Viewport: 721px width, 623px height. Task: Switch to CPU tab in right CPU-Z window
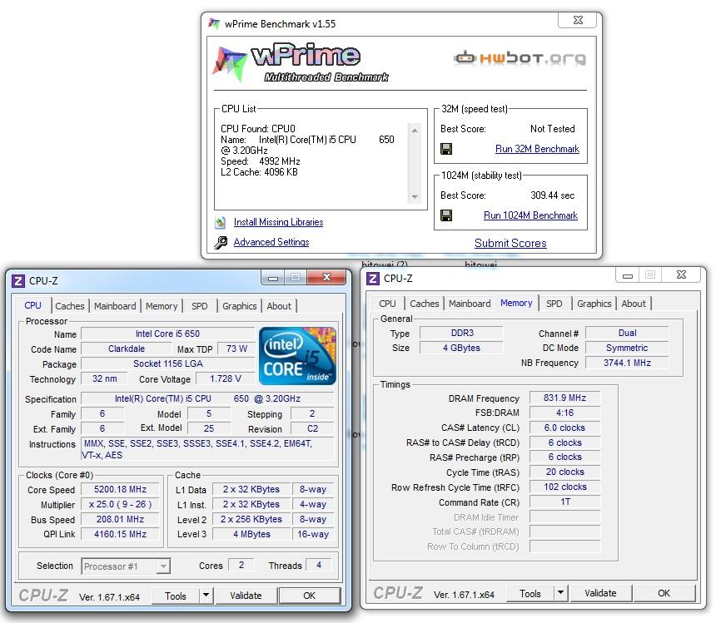coord(387,304)
